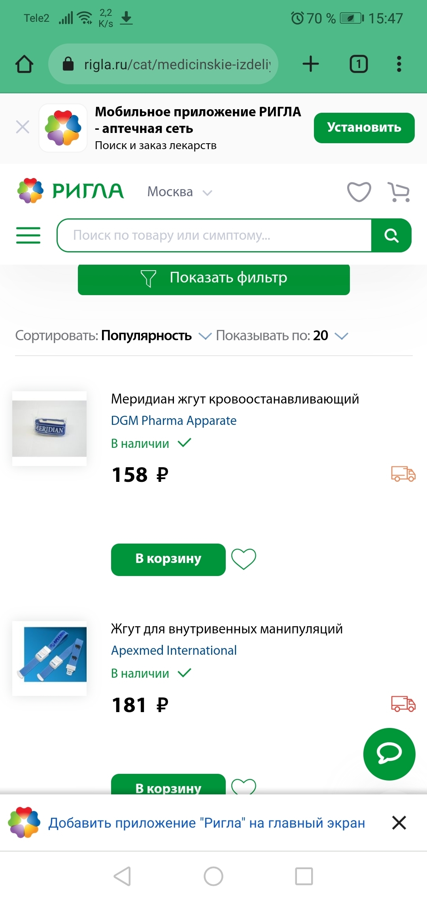The height and width of the screenshot is (902, 427).
Task: Open the shopping cart icon
Action: tap(399, 192)
